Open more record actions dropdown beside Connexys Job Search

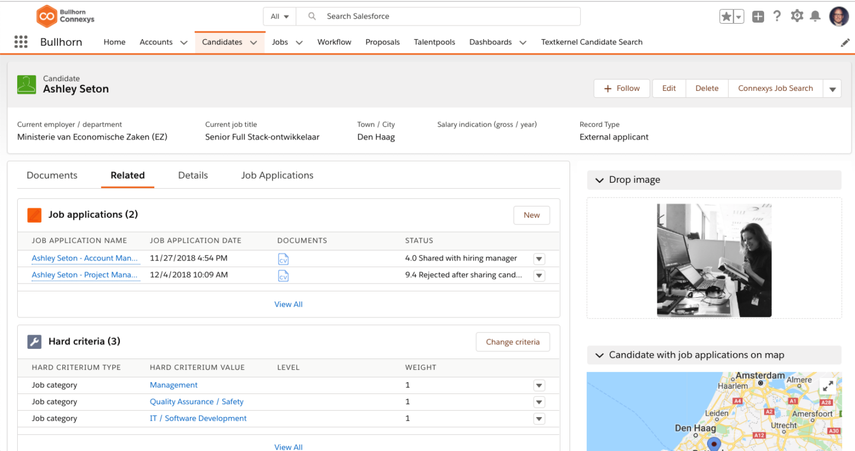pos(832,88)
